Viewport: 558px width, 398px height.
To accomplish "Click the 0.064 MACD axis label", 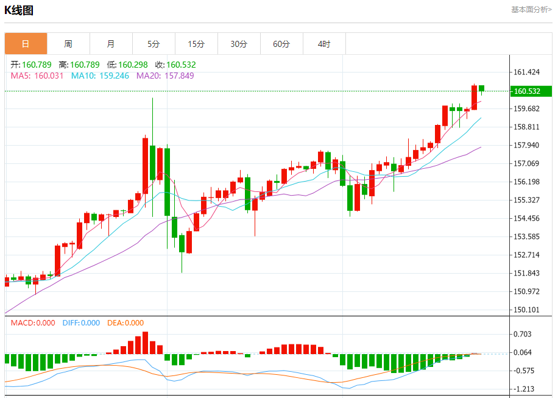I will pyautogui.click(x=522, y=352).
